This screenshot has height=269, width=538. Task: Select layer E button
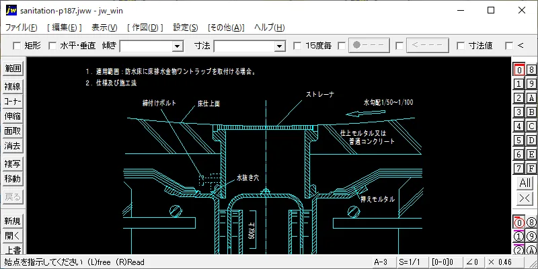click(531, 155)
